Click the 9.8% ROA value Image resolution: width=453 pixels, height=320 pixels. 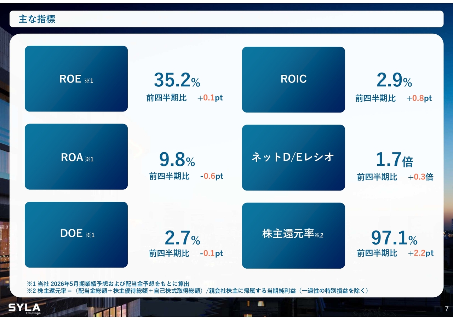177,160
